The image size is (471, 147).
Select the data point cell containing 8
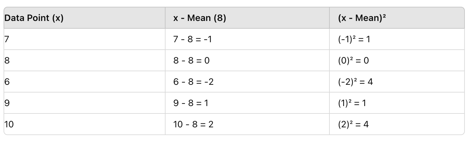[7, 61]
